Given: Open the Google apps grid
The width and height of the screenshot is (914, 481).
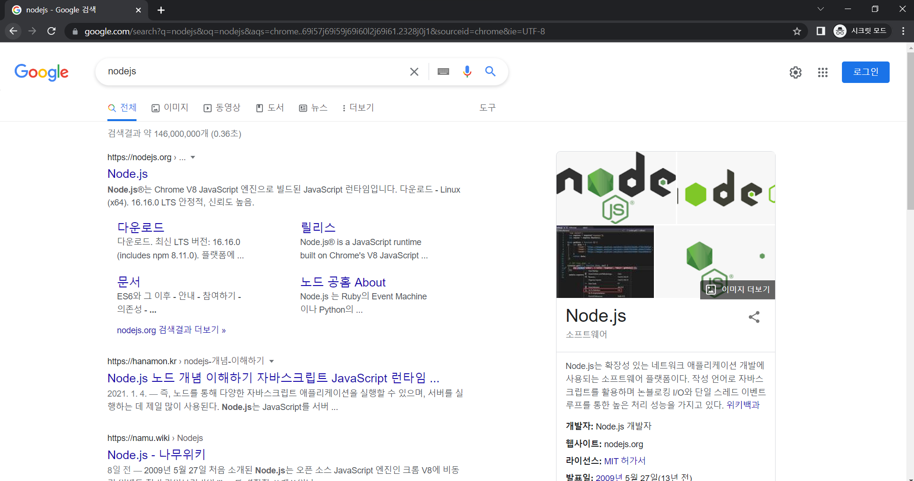Looking at the screenshot, I should pos(822,72).
